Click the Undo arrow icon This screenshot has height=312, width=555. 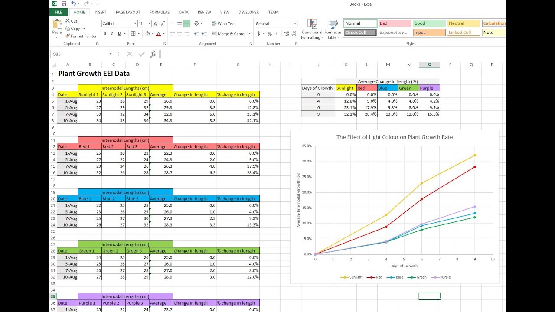[x=74, y=3]
